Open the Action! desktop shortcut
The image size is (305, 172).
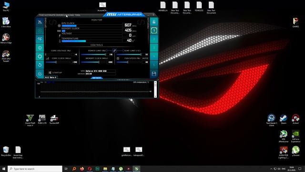(295, 119)
